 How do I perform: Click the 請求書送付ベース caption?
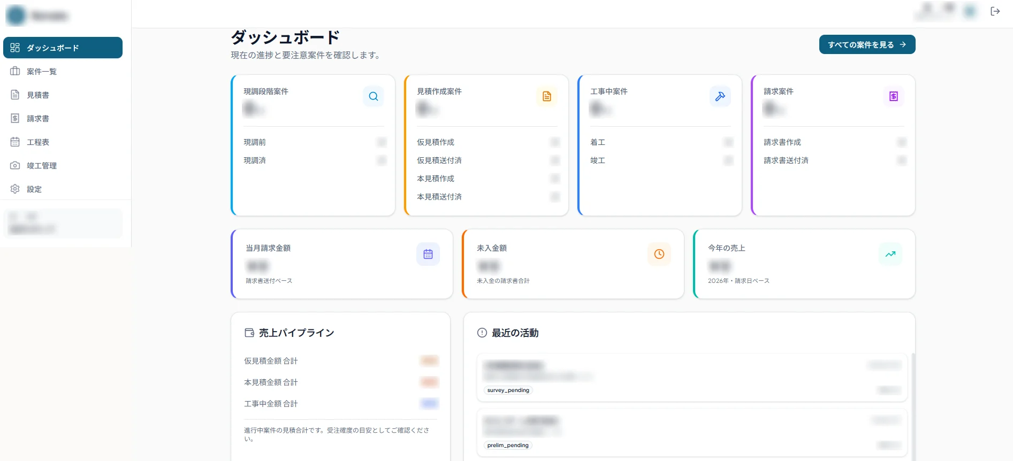(269, 281)
